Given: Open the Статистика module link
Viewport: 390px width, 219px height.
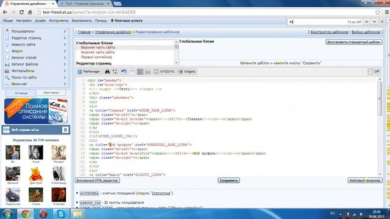Looking at the screenshot, I should 161,193.
